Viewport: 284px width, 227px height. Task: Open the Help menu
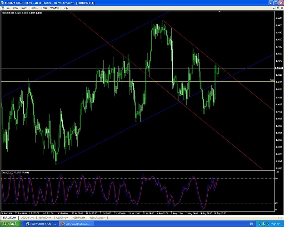coord(65,8)
